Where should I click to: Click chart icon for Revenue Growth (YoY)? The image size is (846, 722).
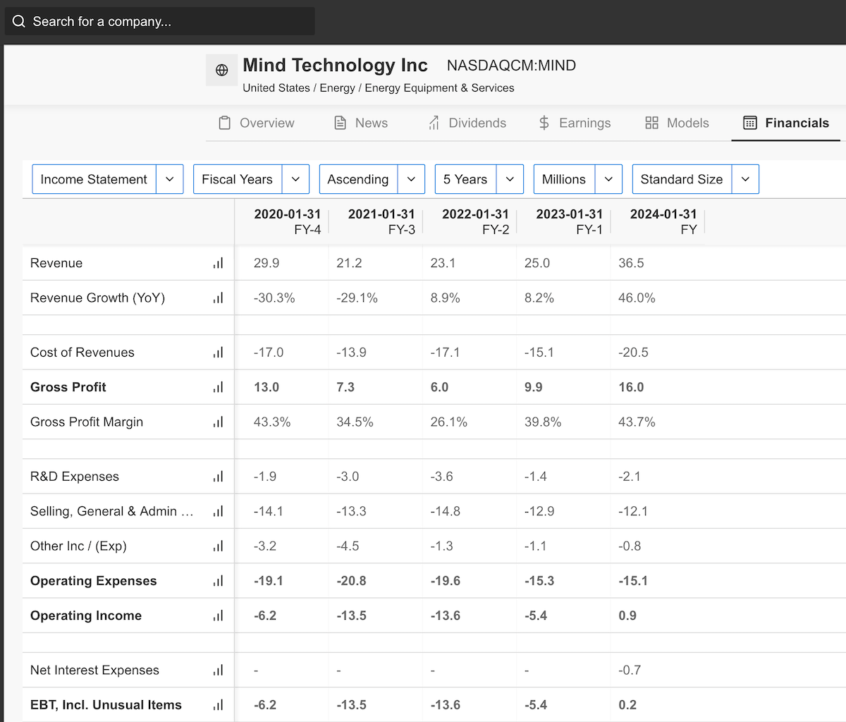218,298
